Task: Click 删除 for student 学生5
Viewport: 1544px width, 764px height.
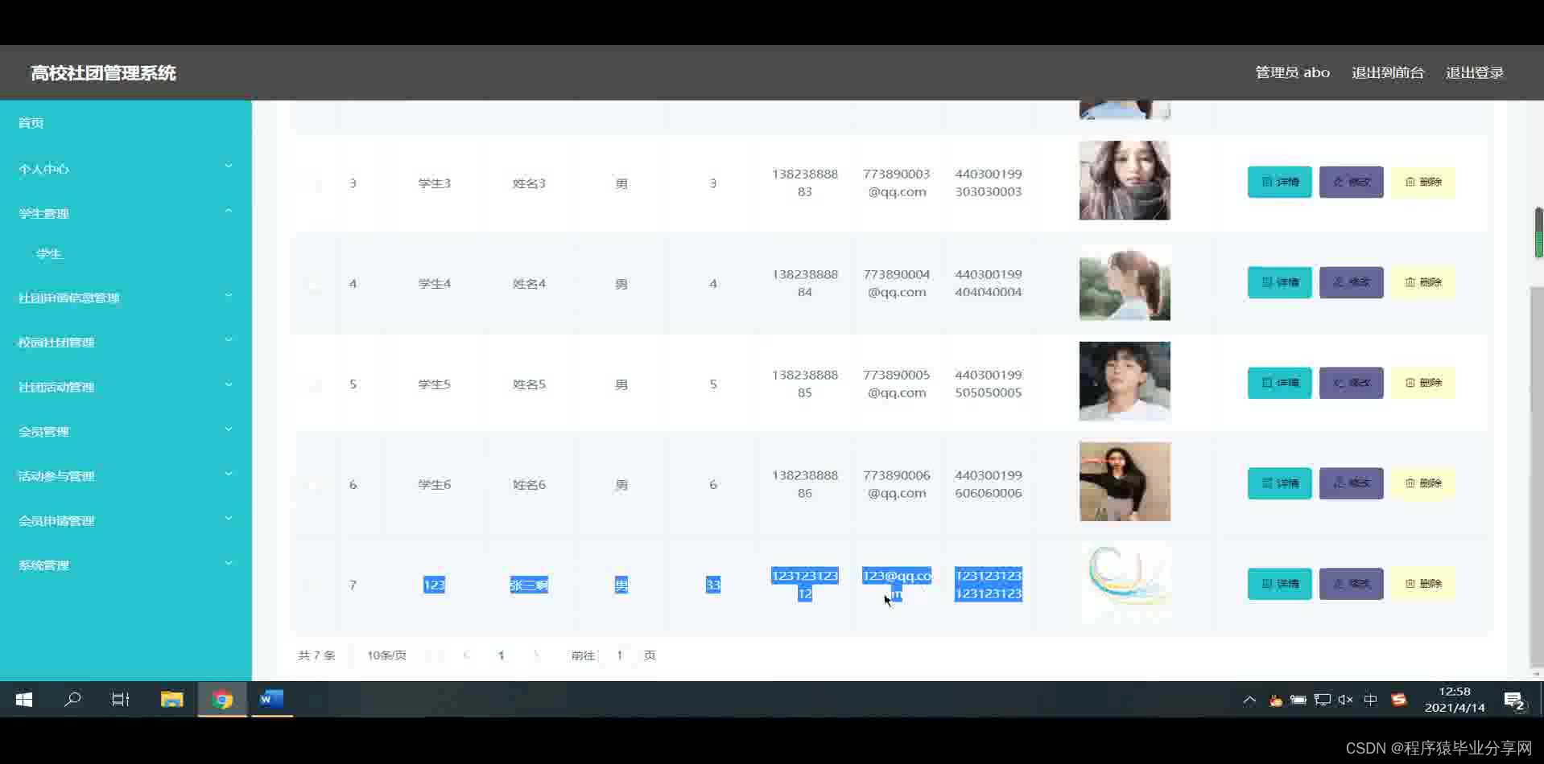Action: pos(1422,383)
